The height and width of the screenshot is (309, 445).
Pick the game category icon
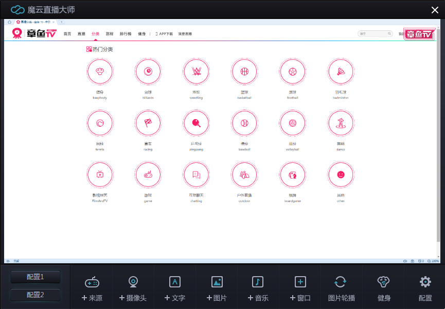pyautogui.click(x=148, y=175)
